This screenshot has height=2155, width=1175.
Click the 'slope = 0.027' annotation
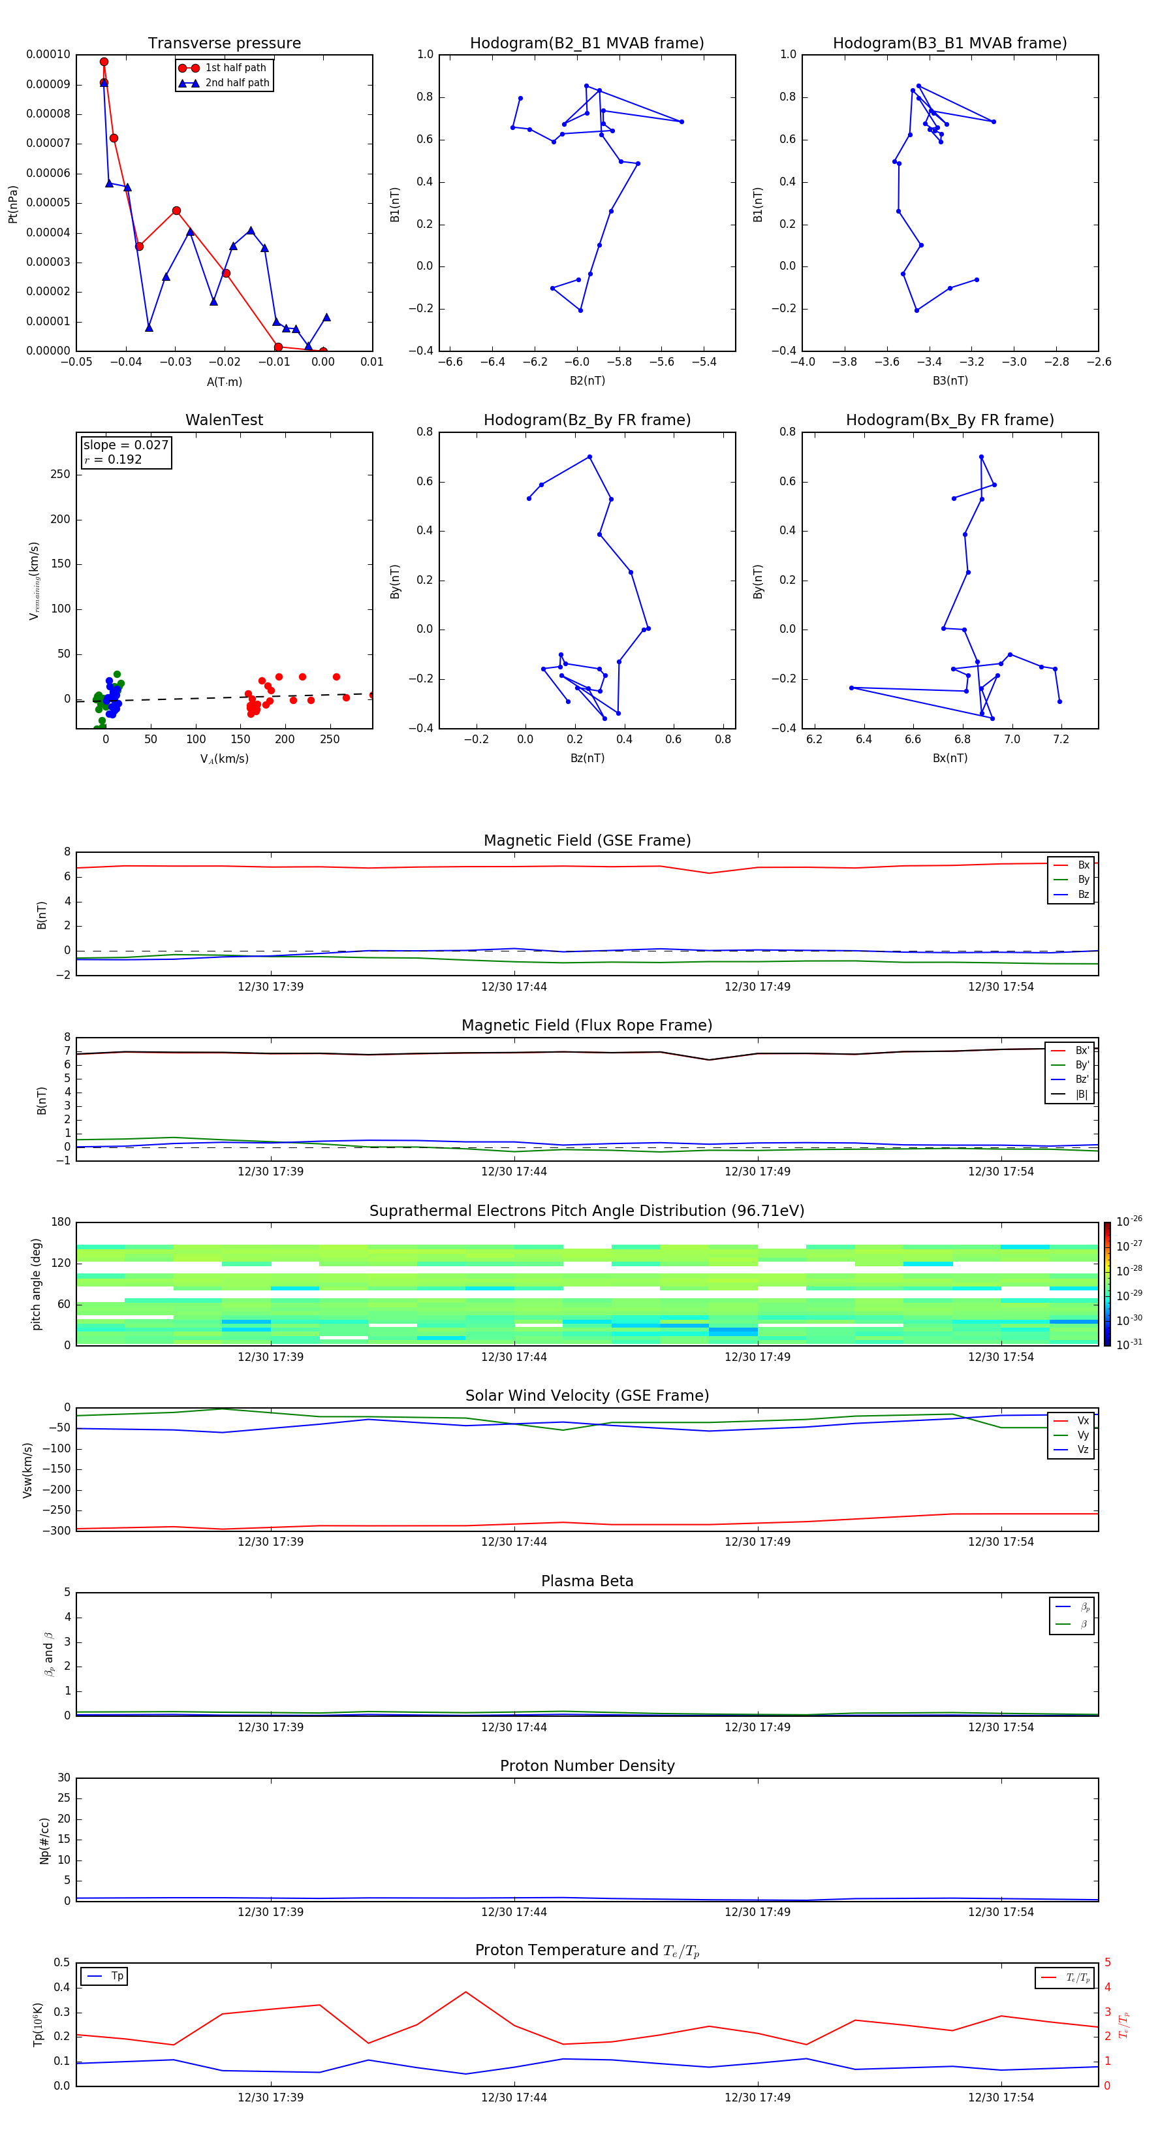[125, 445]
